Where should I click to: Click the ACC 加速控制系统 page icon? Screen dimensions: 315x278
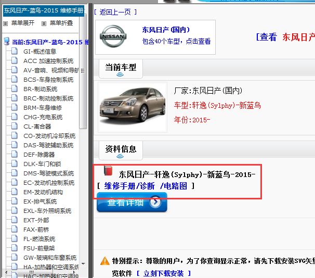tap(14, 60)
